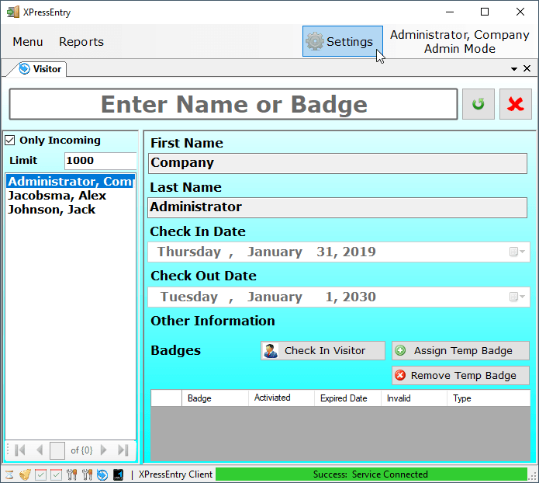Viewport: 539px width, 483px height.
Task: Click the Type column header
Action: [489, 398]
